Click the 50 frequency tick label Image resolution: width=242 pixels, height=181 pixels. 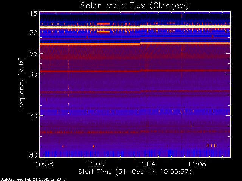tap(33, 33)
